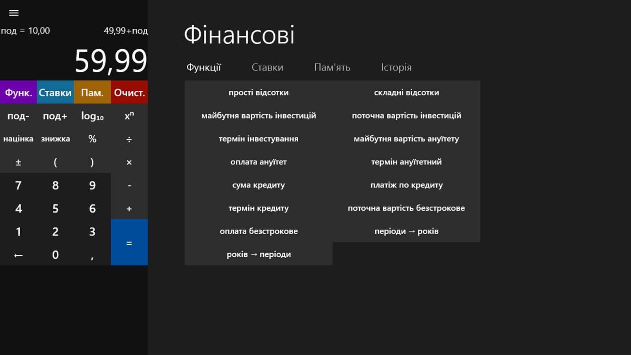Click the purple Функ. button
631x355 pixels.
tap(19, 92)
